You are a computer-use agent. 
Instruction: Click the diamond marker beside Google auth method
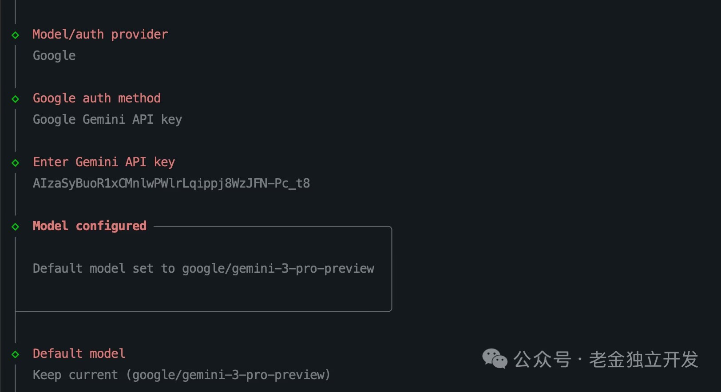(16, 99)
